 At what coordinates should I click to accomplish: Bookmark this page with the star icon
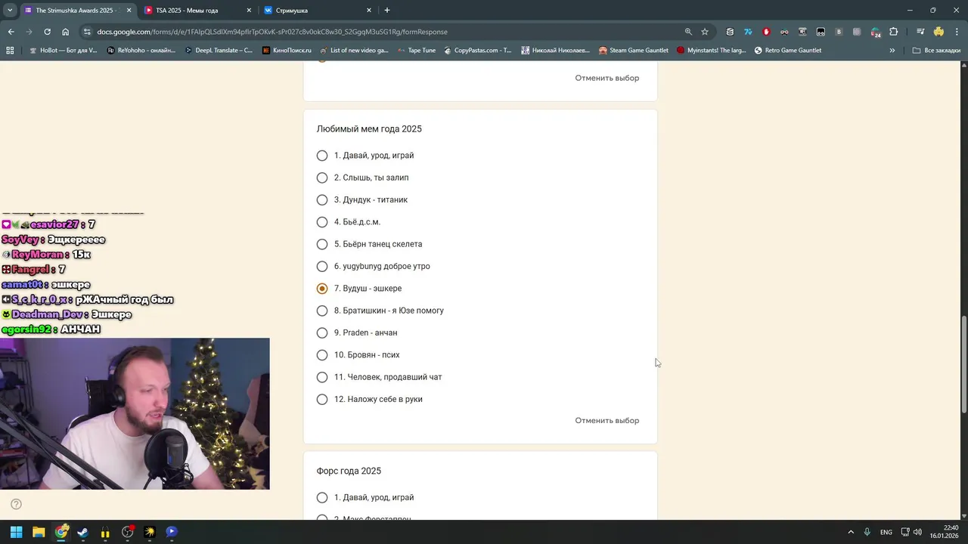pos(705,32)
